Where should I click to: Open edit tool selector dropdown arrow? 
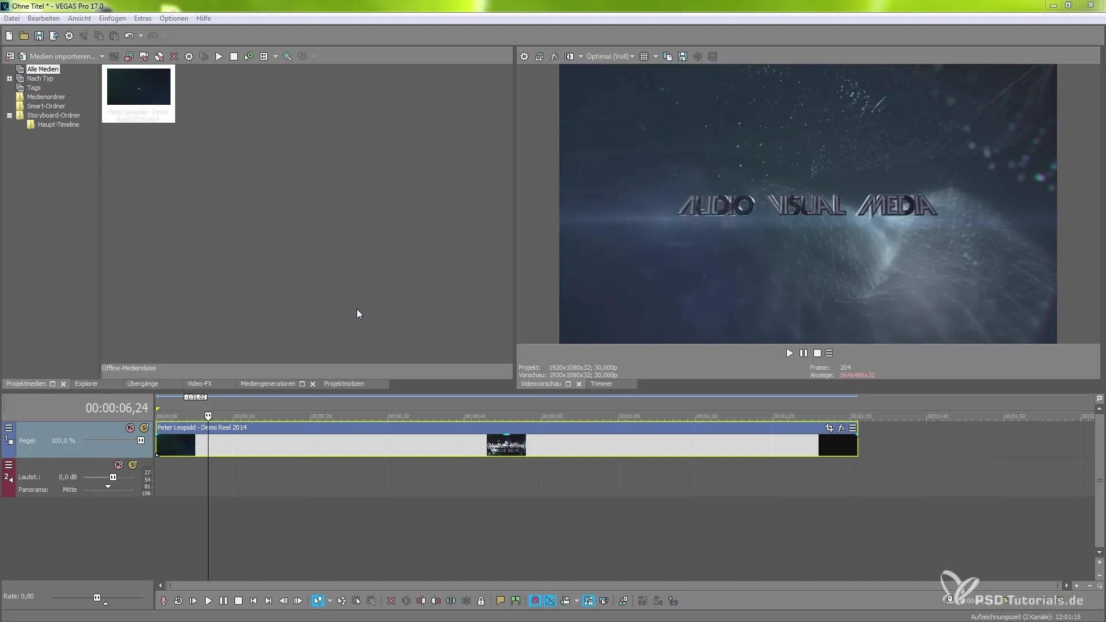329,601
